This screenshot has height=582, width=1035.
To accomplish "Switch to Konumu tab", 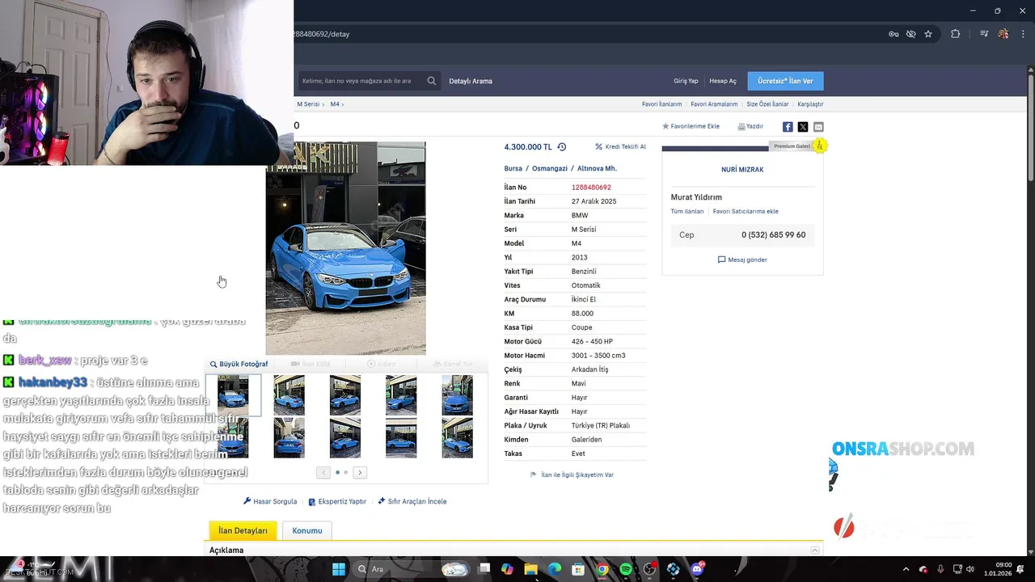I will (307, 531).
